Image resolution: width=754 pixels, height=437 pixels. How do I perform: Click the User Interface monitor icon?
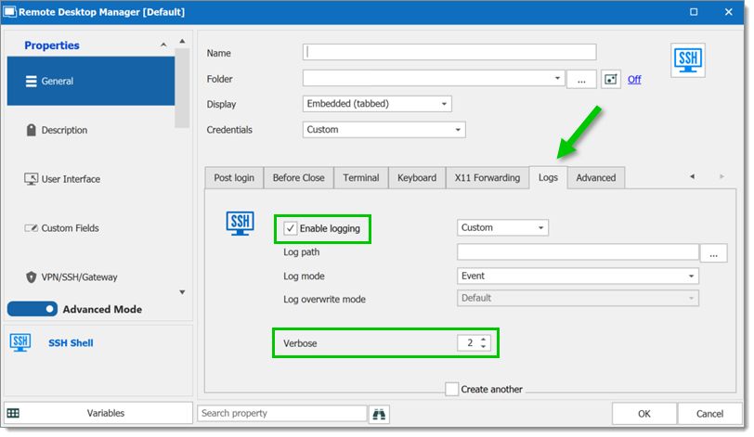coord(31,179)
